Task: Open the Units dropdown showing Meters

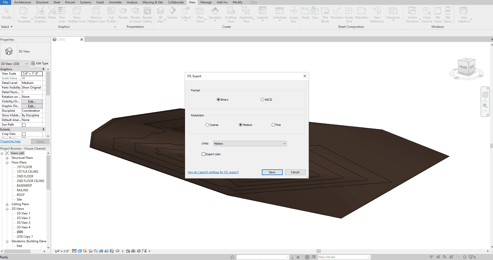Action: point(250,144)
